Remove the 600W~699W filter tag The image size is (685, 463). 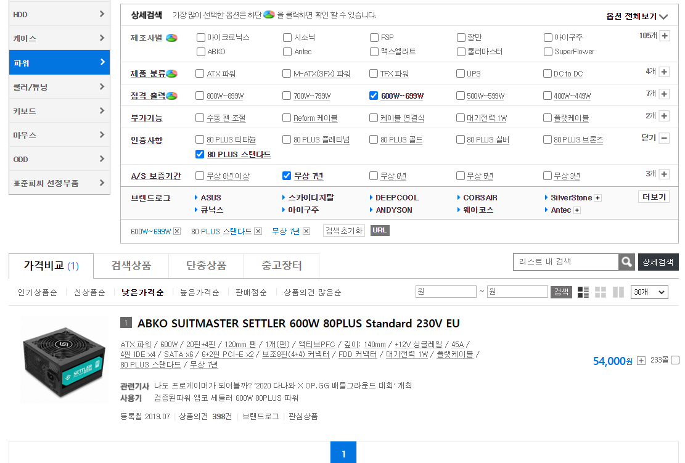[x=177, y=231]
